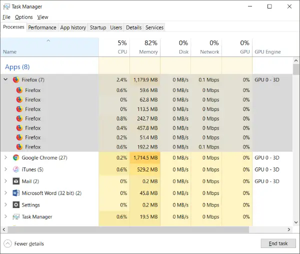Viewport: 300px width, 254px height.
Task: Click the Fewer details arrow icon
Action: (x=7, y=243)
